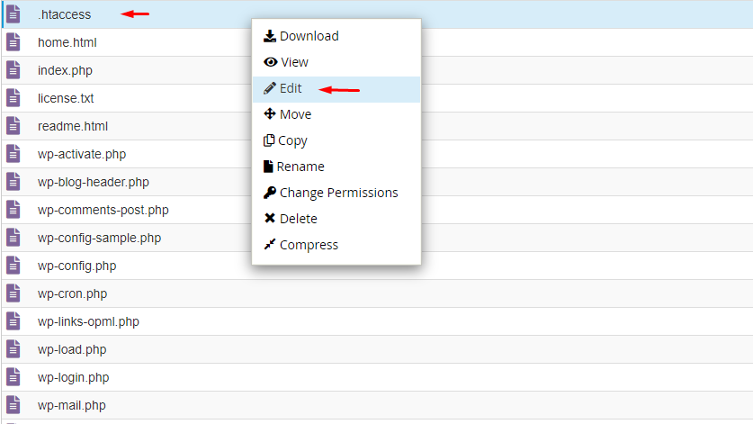Click the document icon beside wp-mail.php
The height and width of the screenshot is (424, 753).
point(13,405)
